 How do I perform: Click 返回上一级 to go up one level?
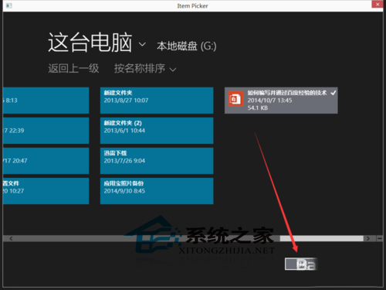[x=73, y=69]
